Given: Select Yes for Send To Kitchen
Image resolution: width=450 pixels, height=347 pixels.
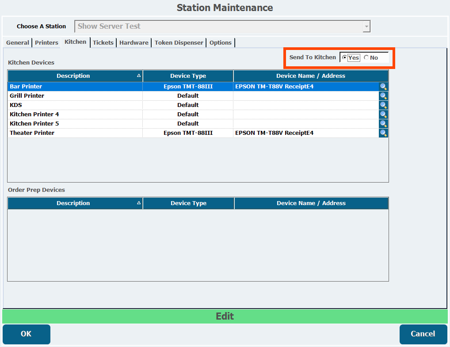Looking at the screenshot, I should click(345, 58).
